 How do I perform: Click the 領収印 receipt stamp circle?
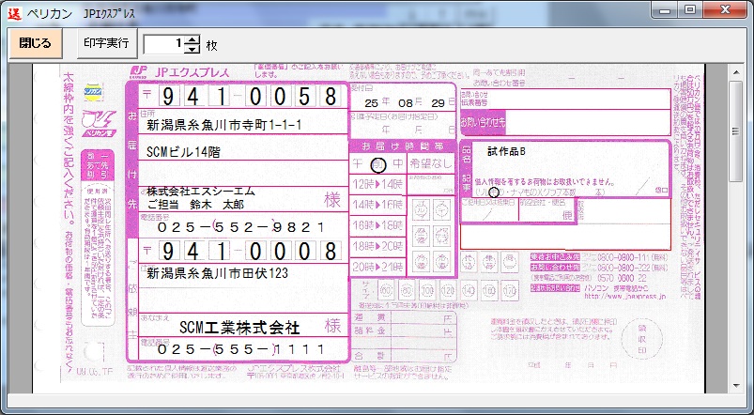[x=642, y=338]
